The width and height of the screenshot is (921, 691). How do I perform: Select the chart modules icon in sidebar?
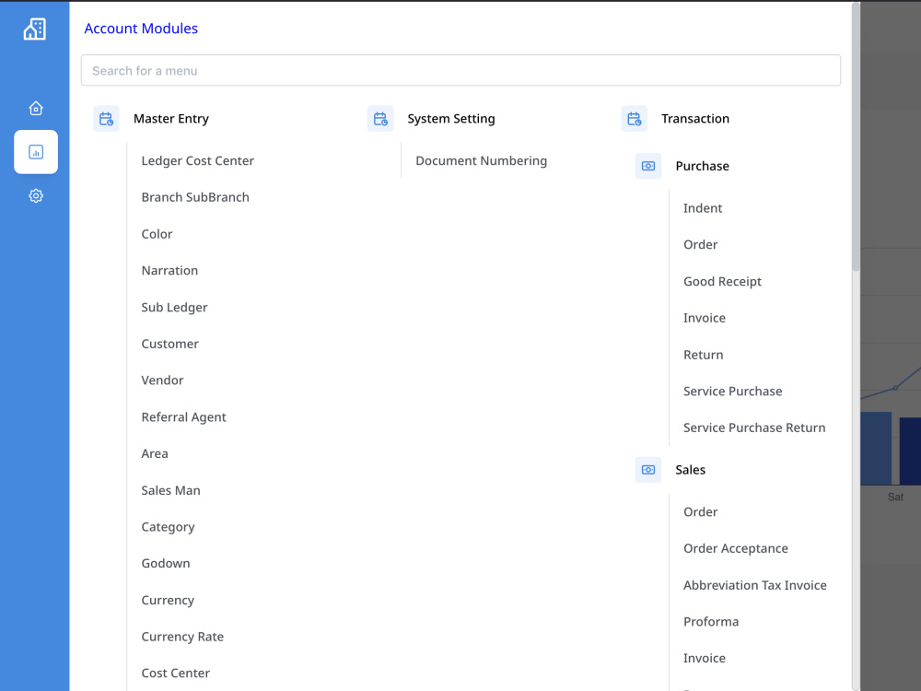[36, 152]
